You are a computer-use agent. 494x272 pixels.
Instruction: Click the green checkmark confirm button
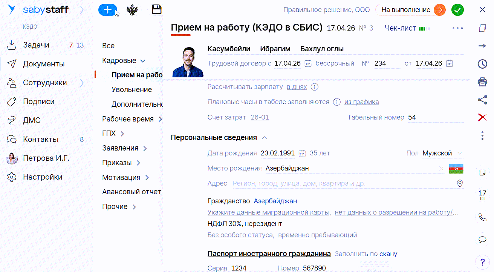click(457, 10)
